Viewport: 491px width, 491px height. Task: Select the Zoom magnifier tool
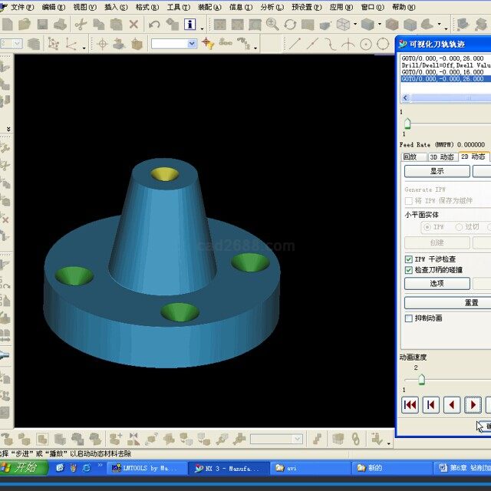coord(272,25)
